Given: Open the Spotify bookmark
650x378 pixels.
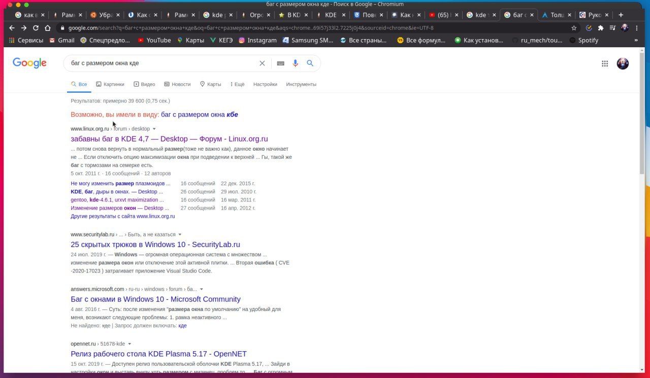Looking at the screenshot, I should [584, 40].
